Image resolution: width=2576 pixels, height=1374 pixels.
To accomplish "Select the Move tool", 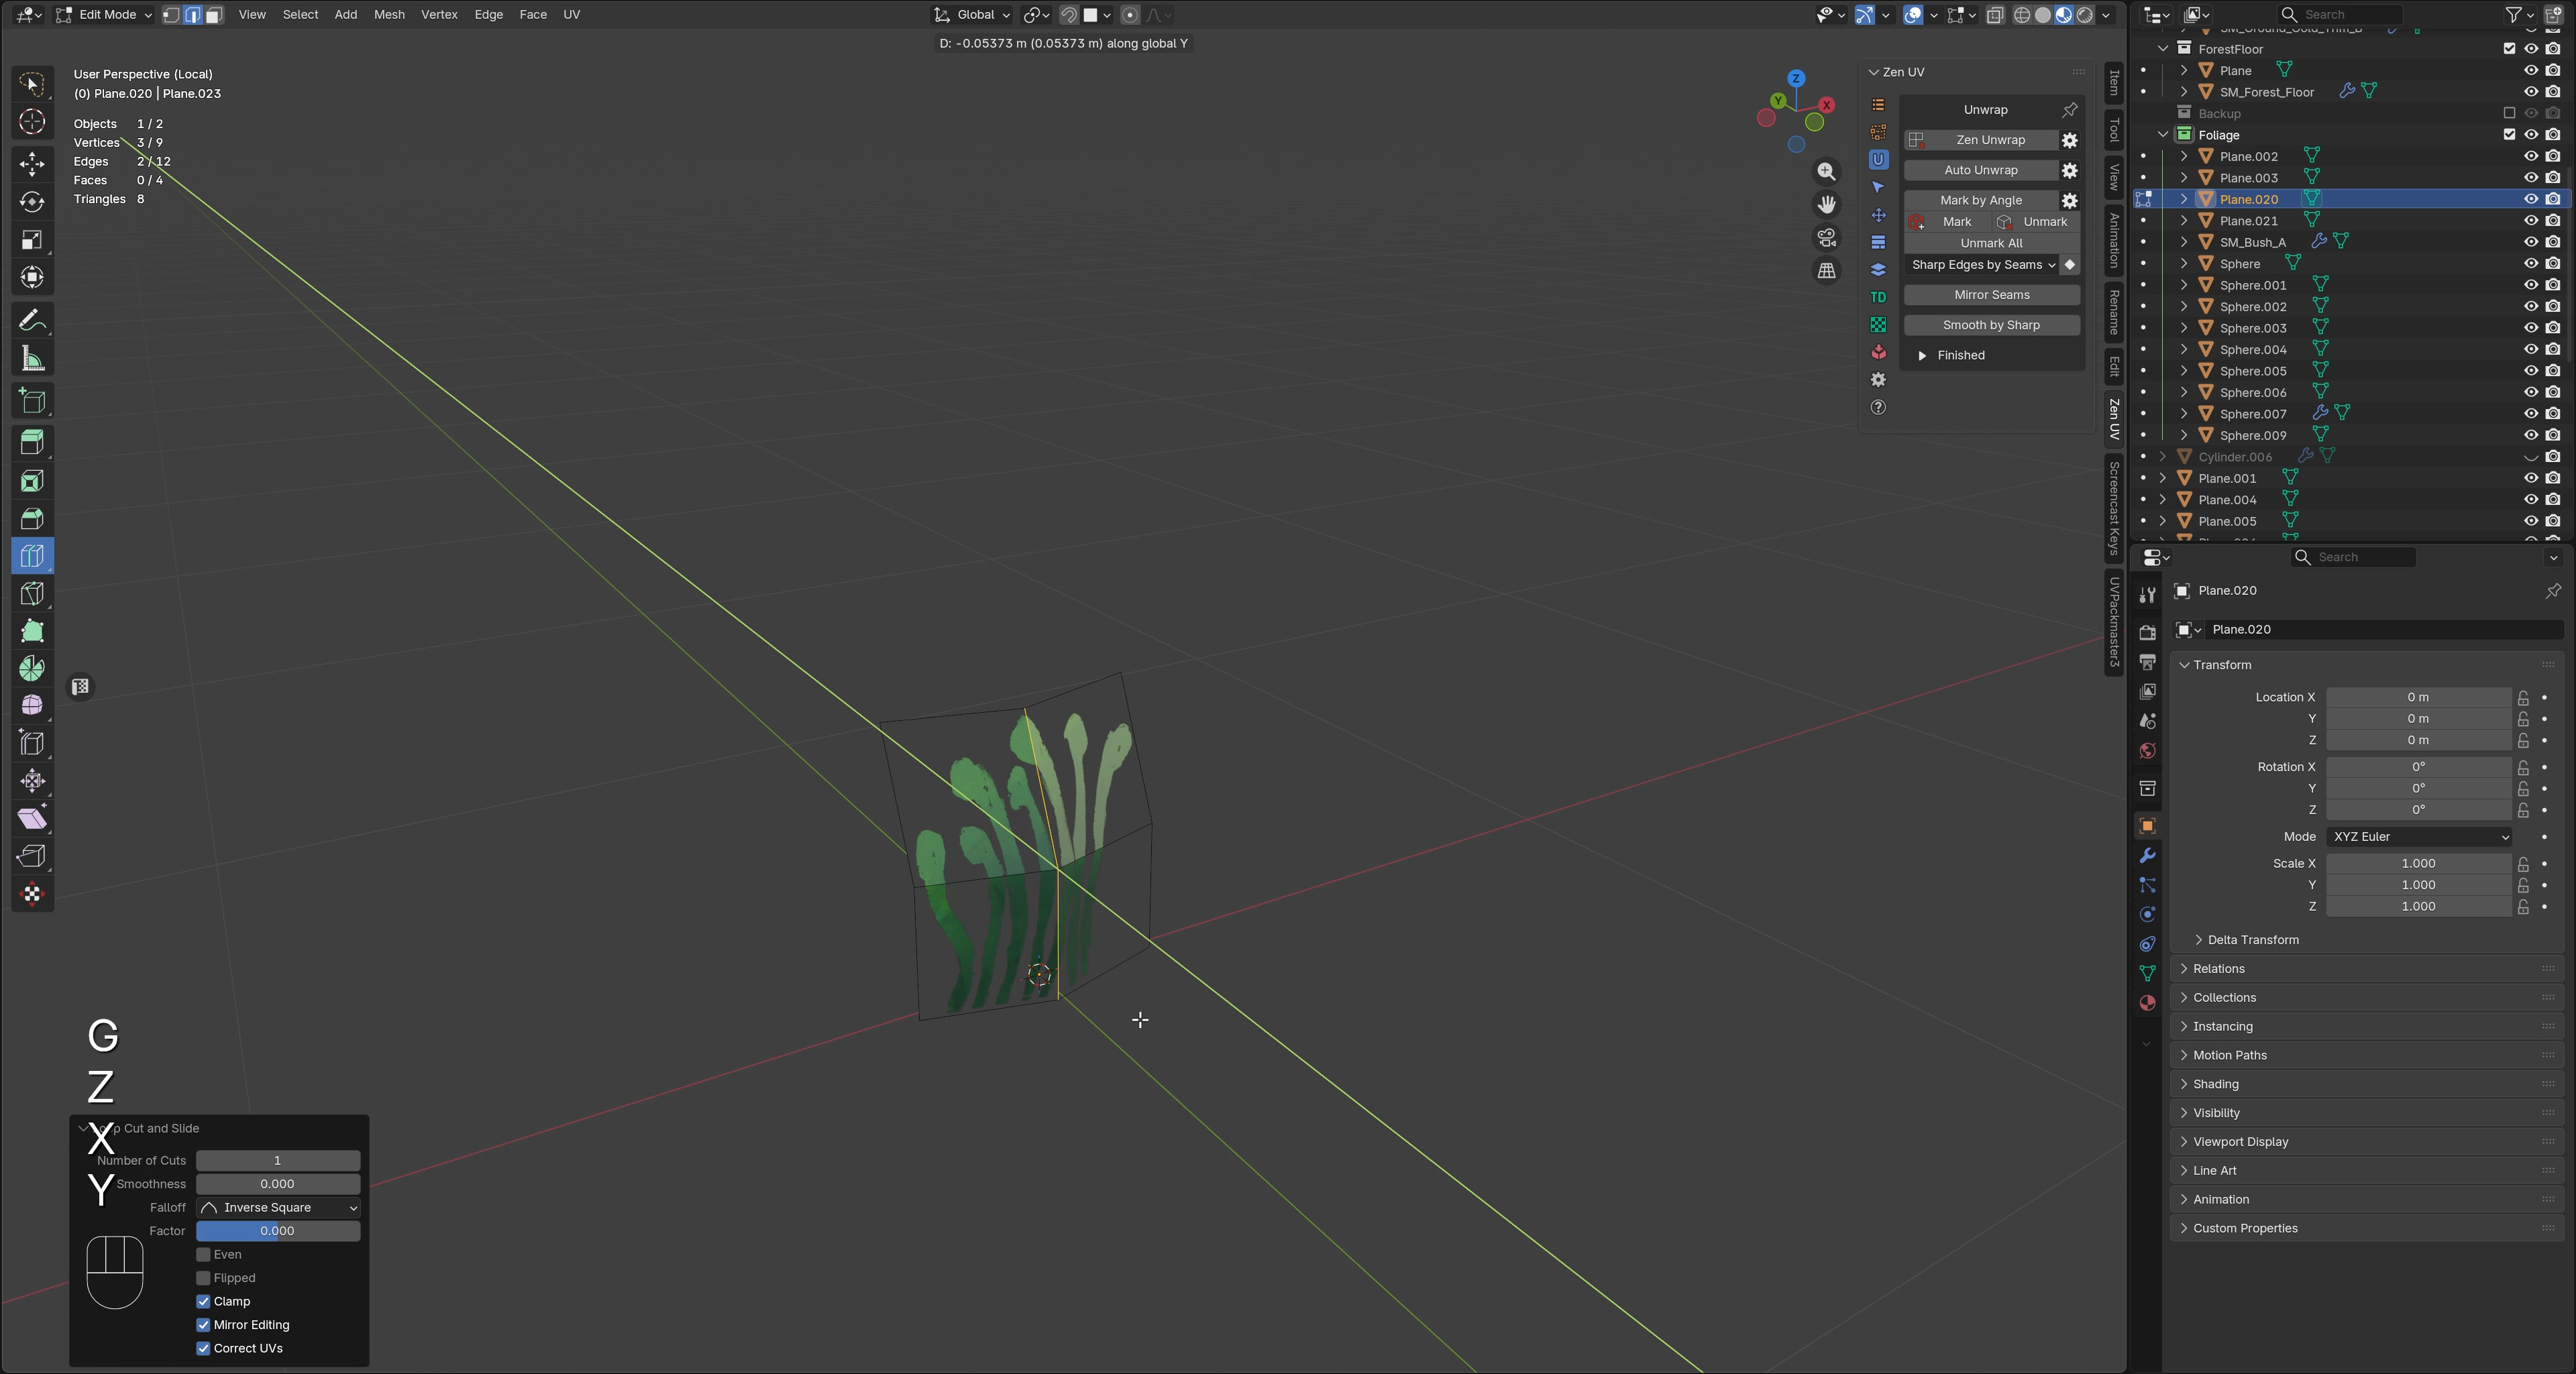I will point(32,164).
